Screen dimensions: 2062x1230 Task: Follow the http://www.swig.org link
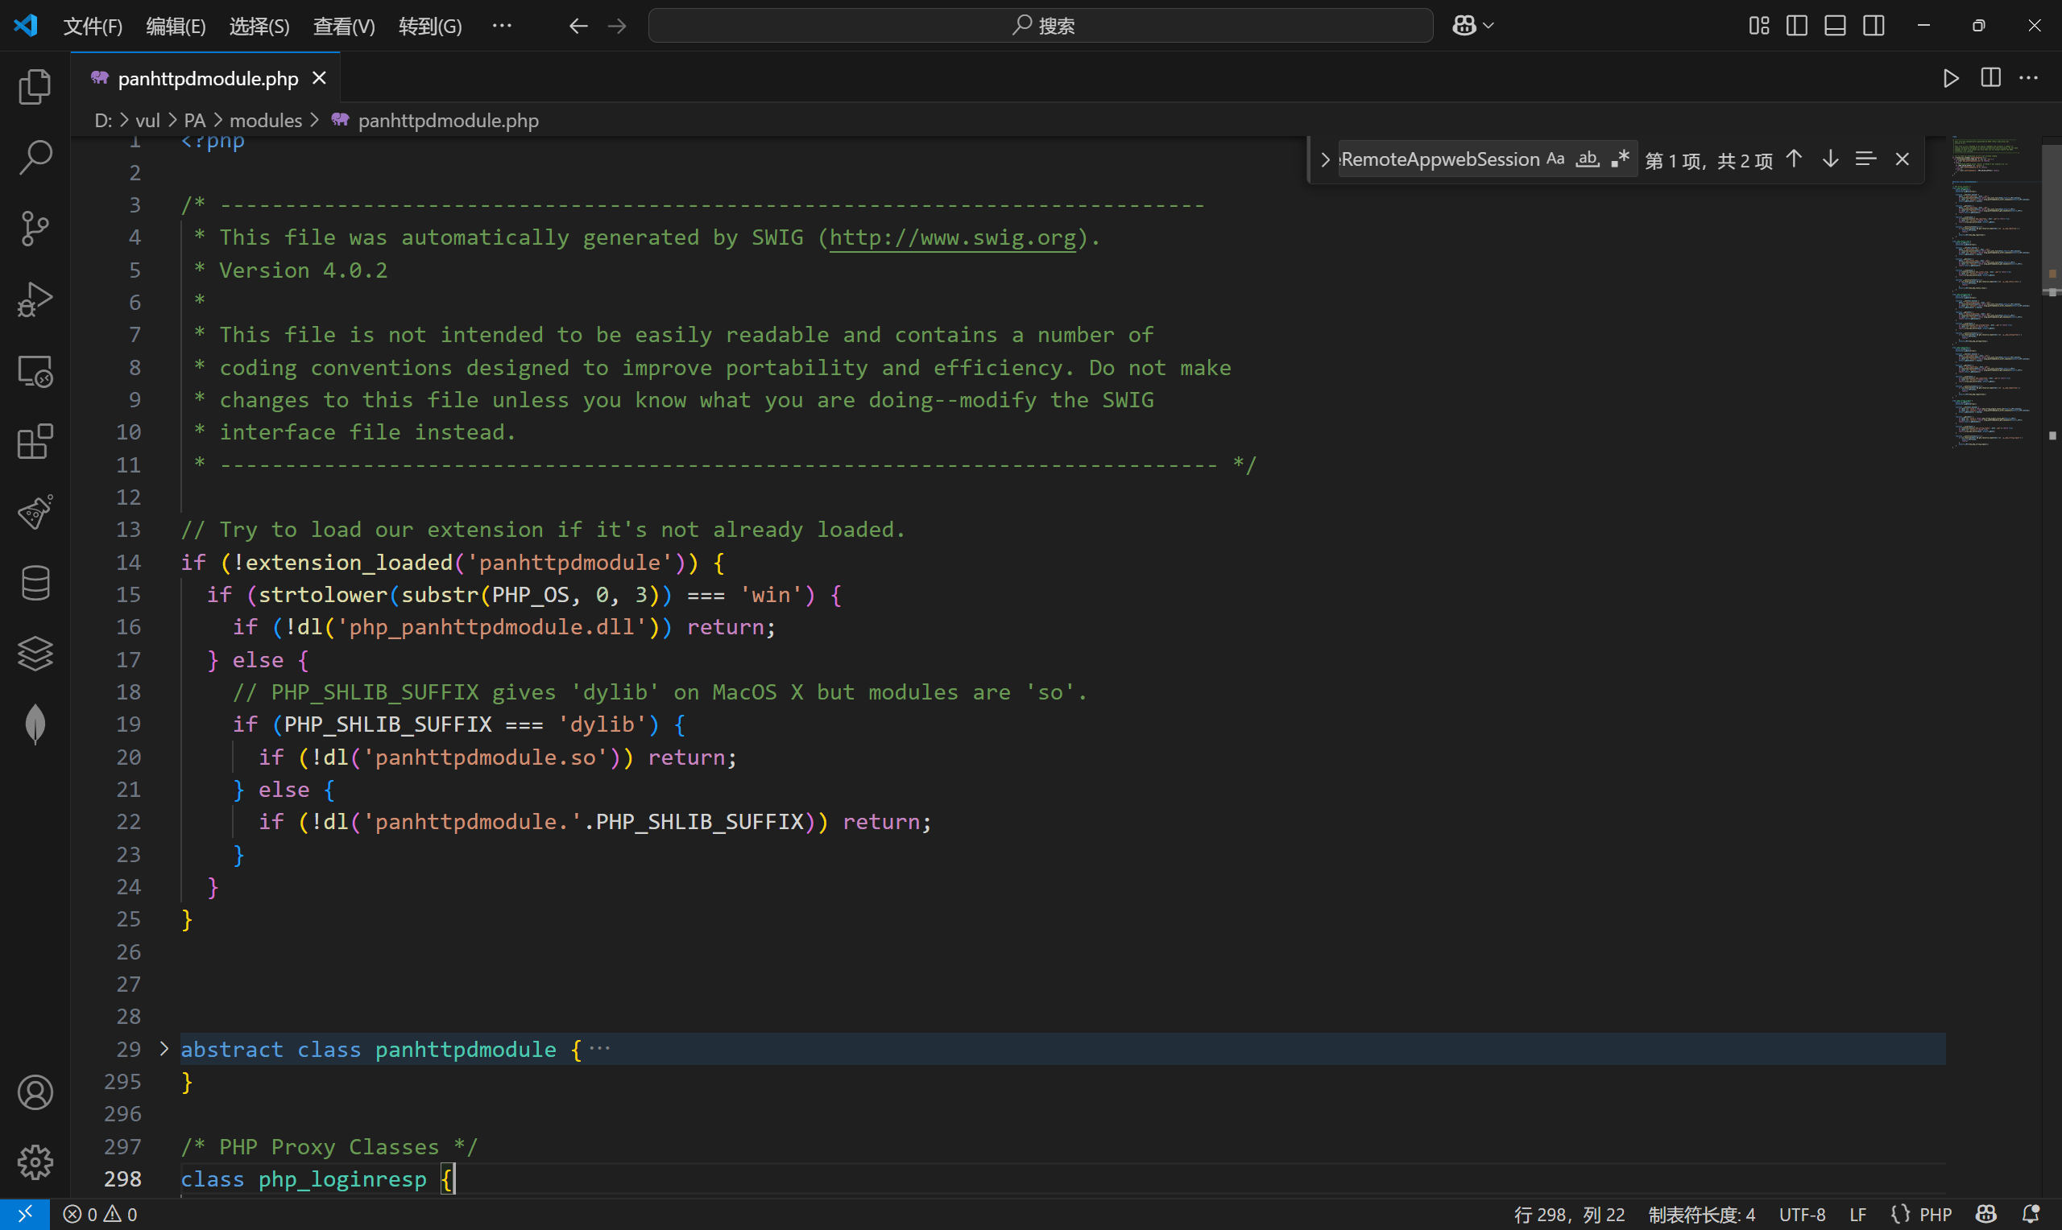953,238
